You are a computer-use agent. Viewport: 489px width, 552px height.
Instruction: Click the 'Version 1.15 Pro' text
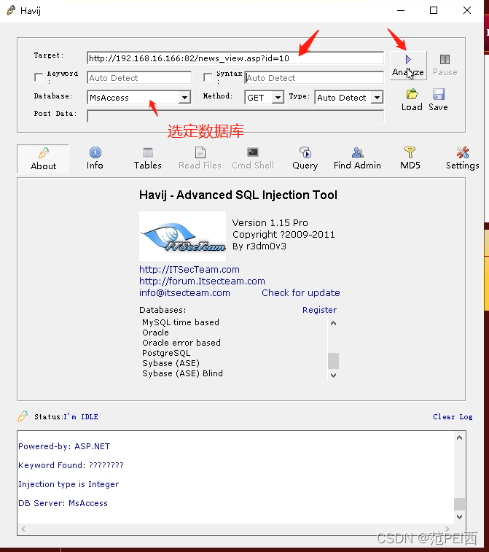270,223
